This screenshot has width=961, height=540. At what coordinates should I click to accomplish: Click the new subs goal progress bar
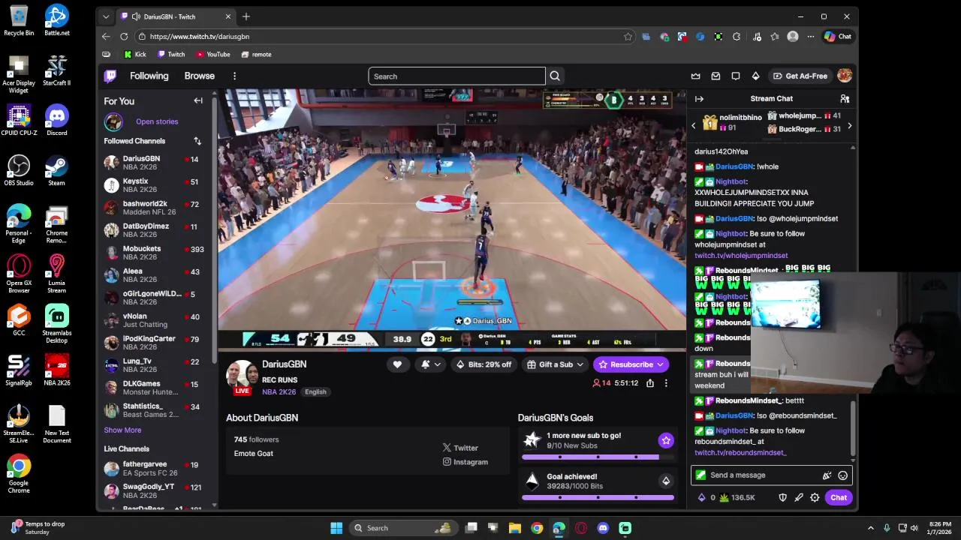pyautogui.click(x=598, y=457)
